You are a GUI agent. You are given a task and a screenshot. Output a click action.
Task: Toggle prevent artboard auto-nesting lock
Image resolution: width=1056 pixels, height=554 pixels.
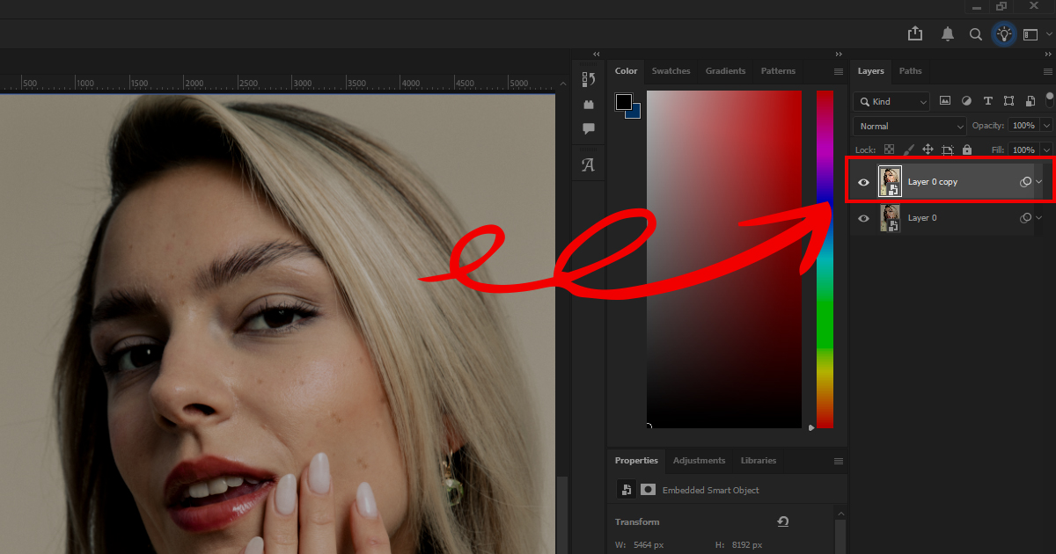[x=948, y=150]
